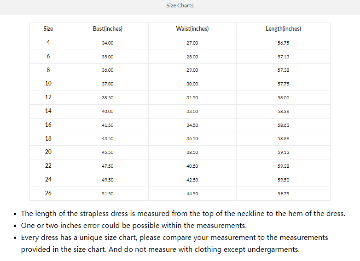This screenshot has height=261, width=360.
Task: Click the Waist(inches) column header
Action: [192, 29]
